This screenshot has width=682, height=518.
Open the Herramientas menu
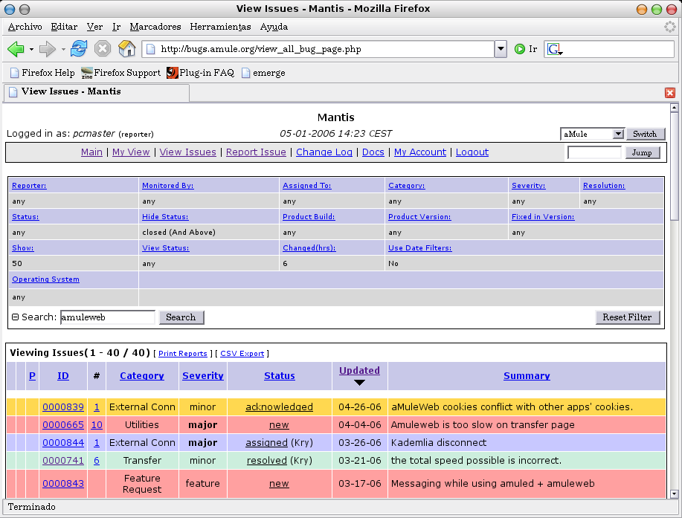click(220, 27)
